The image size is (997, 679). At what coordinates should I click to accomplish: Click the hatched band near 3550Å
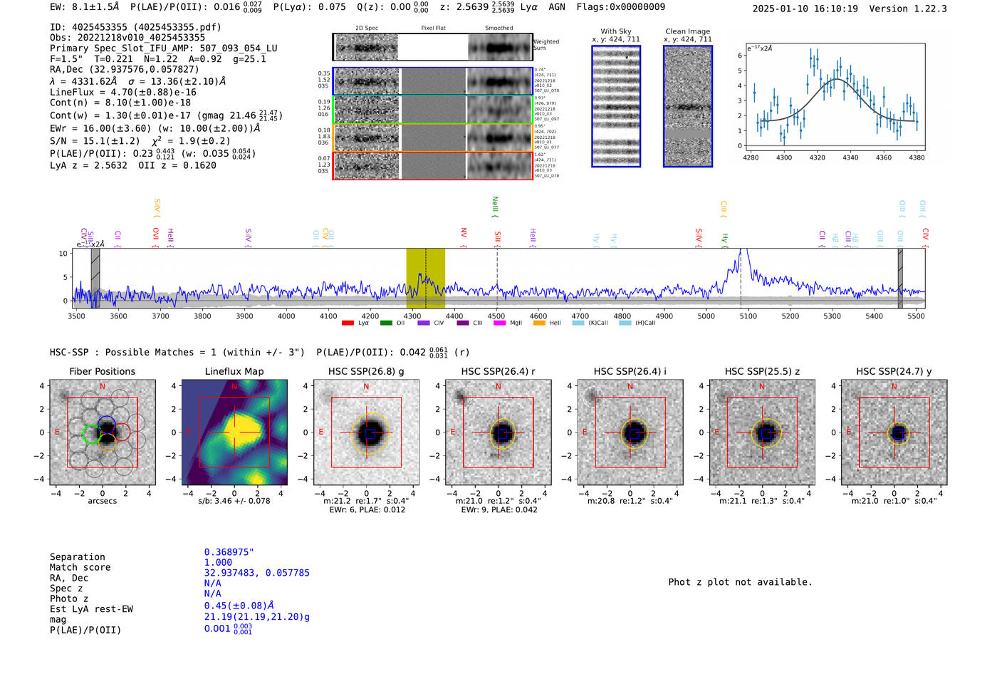(95, 278)
